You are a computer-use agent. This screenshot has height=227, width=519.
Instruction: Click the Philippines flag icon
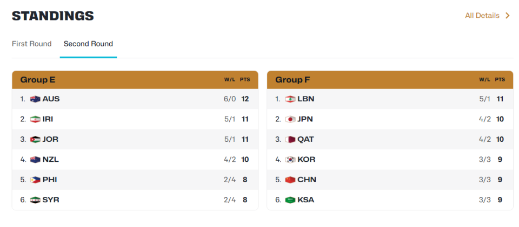coord(35,180)
